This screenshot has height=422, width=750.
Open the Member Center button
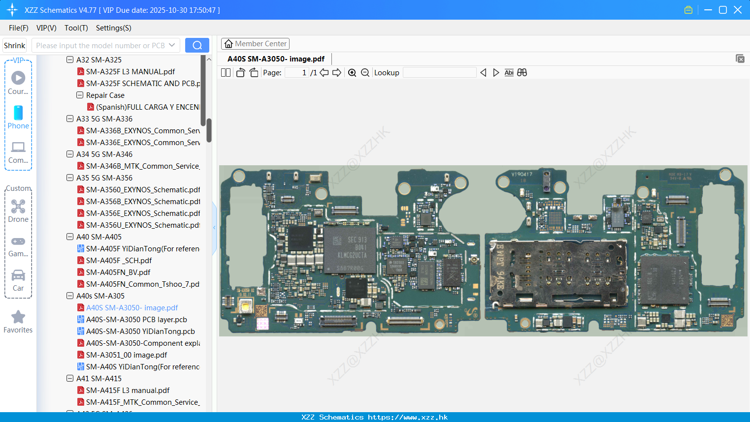(x=255, y=44)
